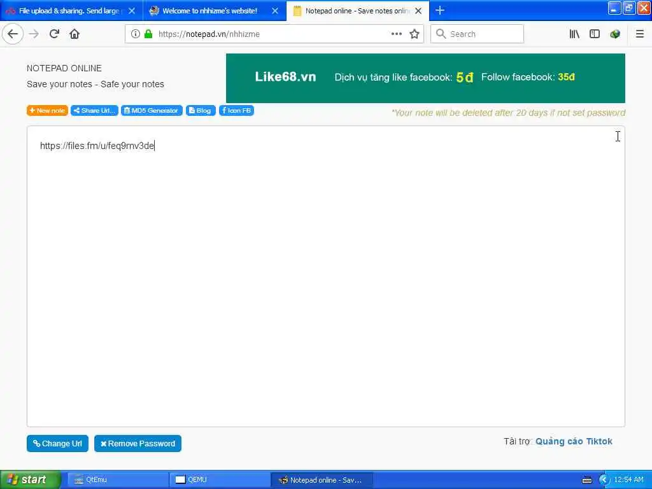Switch to QtEmu taskbar window
This screenshot has height=489, width=652.
(117, 479)
